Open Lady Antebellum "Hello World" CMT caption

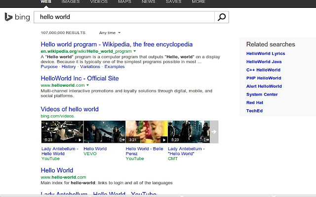[x=186, y=151]
